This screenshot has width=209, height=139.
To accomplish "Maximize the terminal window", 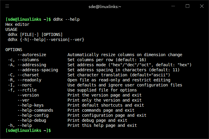I will pyautogui.click(x=188, y=6).
